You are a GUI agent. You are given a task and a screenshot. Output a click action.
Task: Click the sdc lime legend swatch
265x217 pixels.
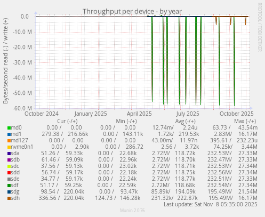coord(9,166)
